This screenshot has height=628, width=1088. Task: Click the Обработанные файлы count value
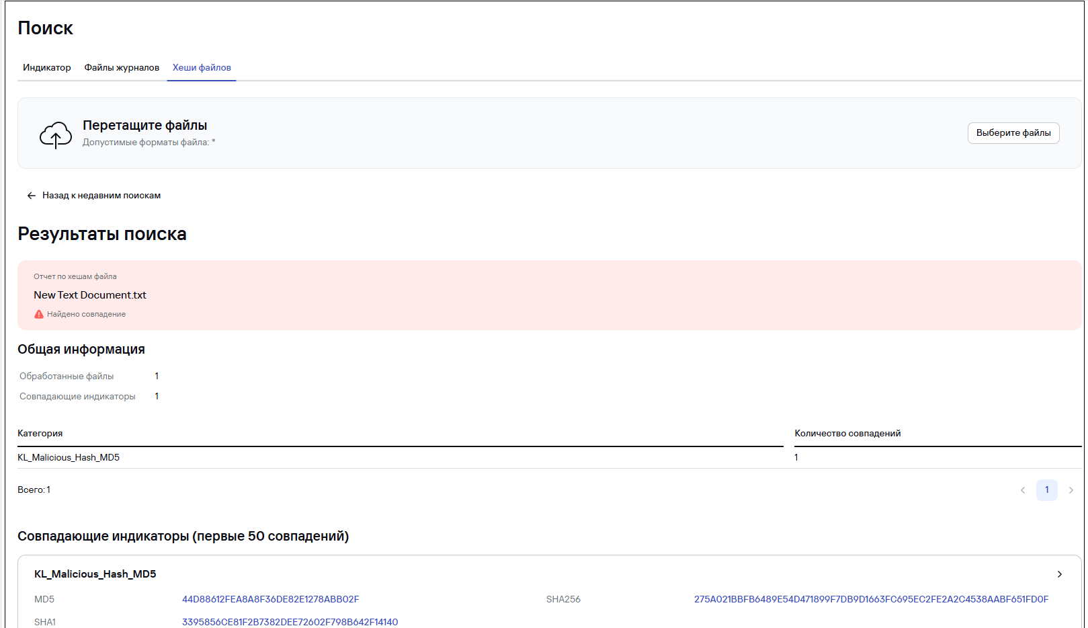click(157, 377)
